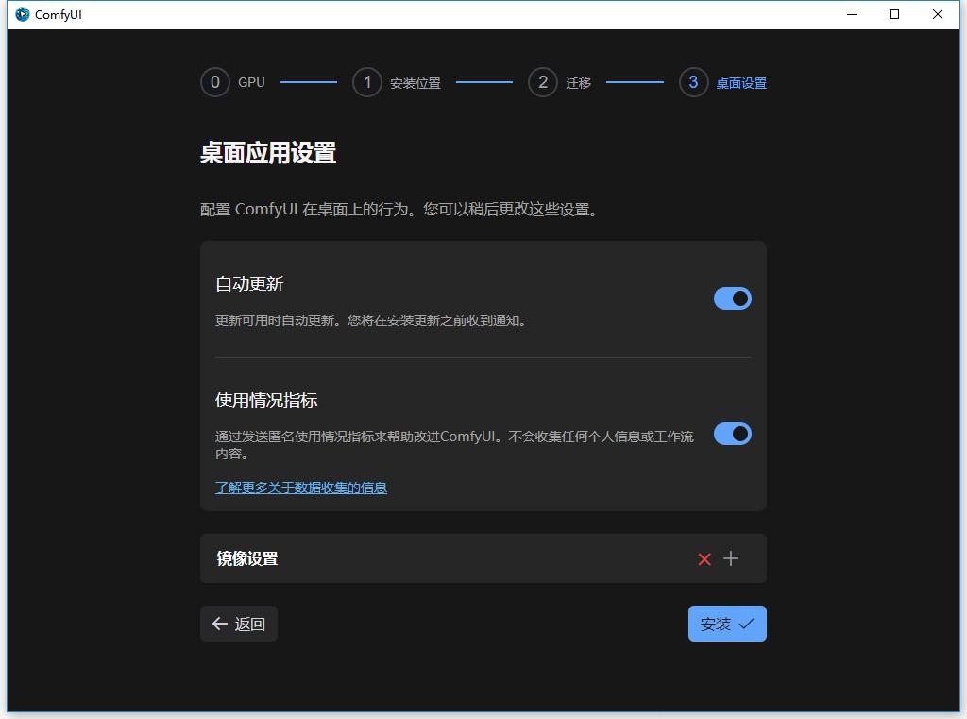Screen dimensions: 967x719
Task: Click the 桌面应用设置 heading
Action: (x=268, y=152)
